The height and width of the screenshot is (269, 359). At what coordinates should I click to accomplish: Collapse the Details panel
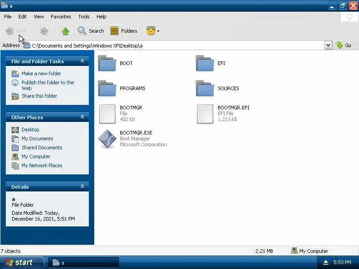pos(83,187)
